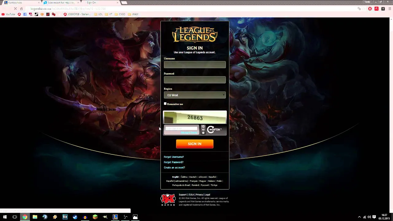Image resolution: width=393 pixels, height=221 pixels.
Task: Open the LOL bookmarks folder
Action: click(x=98, y=14)
